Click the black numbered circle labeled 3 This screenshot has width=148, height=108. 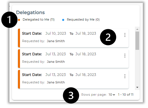pos(71,95)
